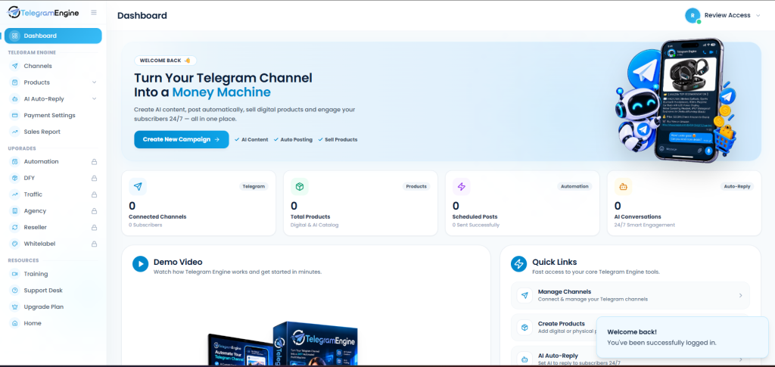Click the lock icon beside DFY
The height and width of the screenshot is (367, 775).
click(94, 178)
